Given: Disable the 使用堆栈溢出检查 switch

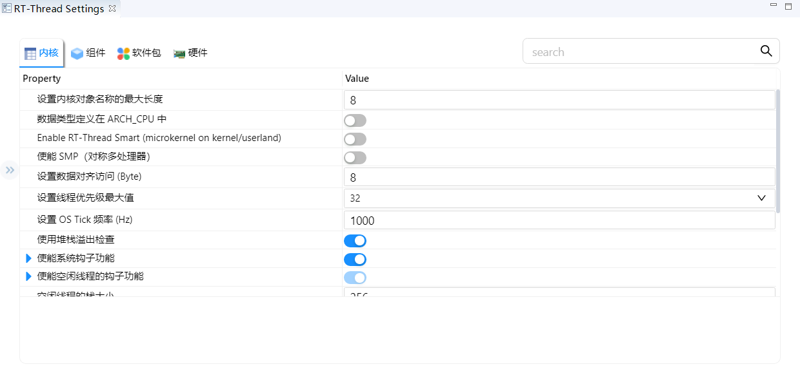Looking at the screenshot, I should (355, 241).
